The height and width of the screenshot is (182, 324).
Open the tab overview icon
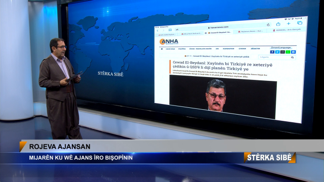tap(299, 23)
